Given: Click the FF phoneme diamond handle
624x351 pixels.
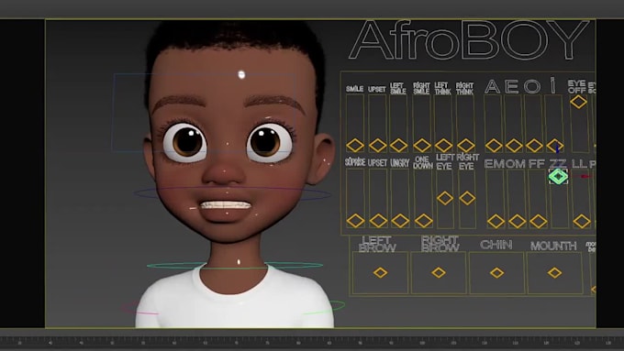Looking at the screenshot, I should pyautogui.click(x=539, y=222).
